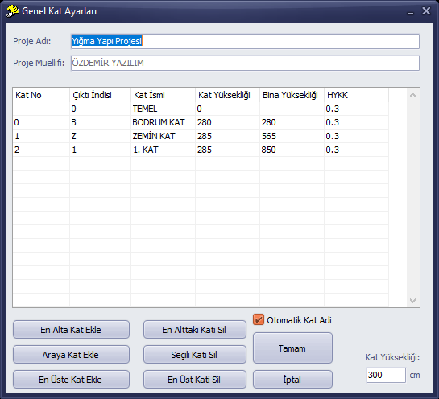Click En Alta Kat Ekle button
This screenshot has height=399, width=439.
(x=71, y=330)
